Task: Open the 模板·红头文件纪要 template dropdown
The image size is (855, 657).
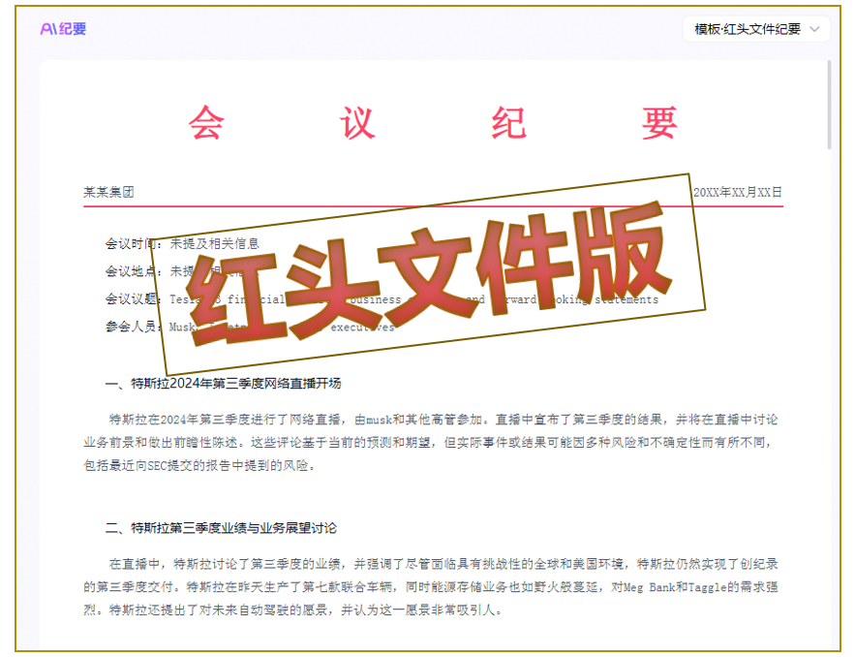Action: tap(756, 29)
